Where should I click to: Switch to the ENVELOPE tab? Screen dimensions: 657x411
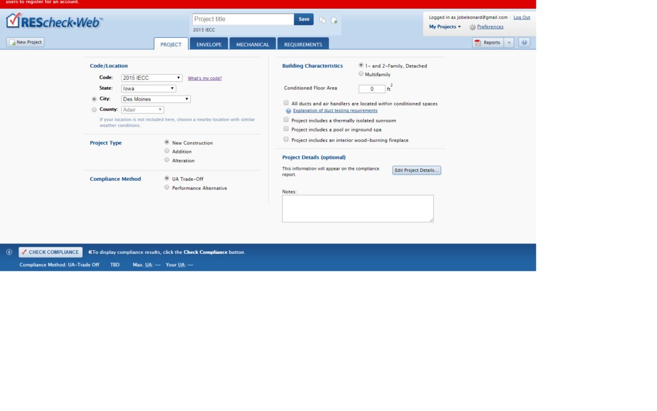pos(209,44)
